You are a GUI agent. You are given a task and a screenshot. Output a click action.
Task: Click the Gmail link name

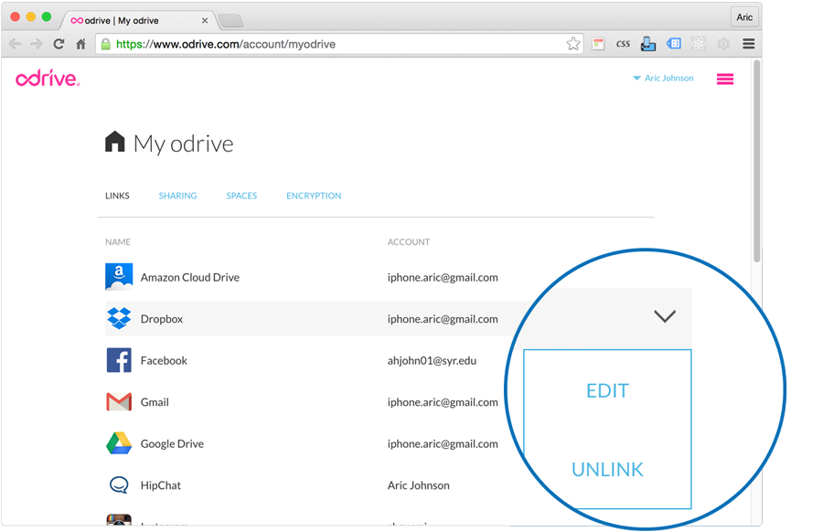pos(155,402)
